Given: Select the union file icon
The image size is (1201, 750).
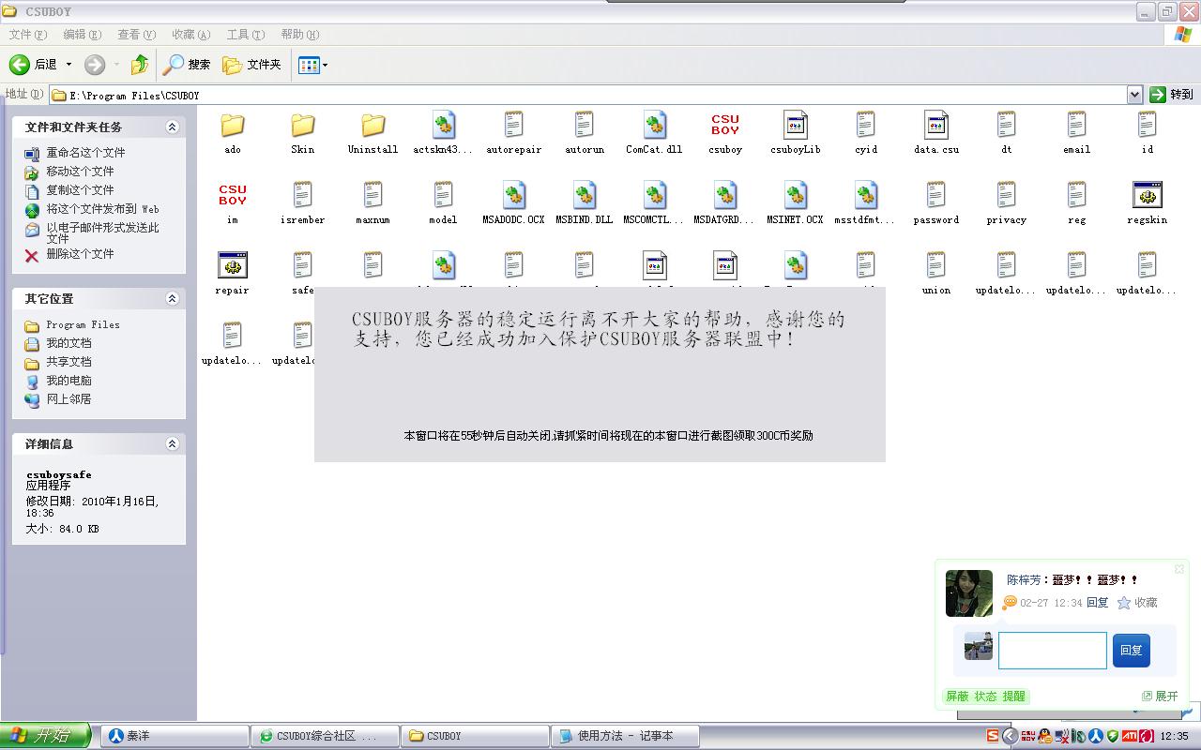Looking at the screenshot, I should click(936, 266).
